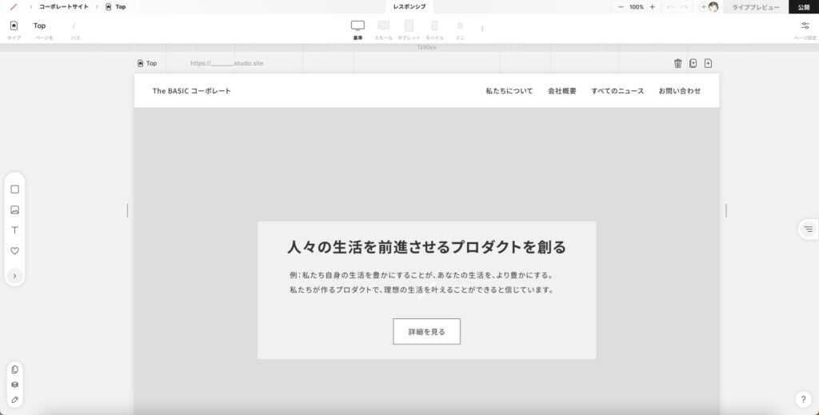
Task: Open ページ設定 page settings
Action: tap(805, 30)
